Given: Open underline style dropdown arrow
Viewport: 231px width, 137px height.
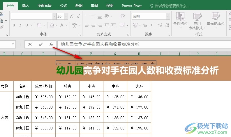Looking at the screenshot, I should (31, 26).
